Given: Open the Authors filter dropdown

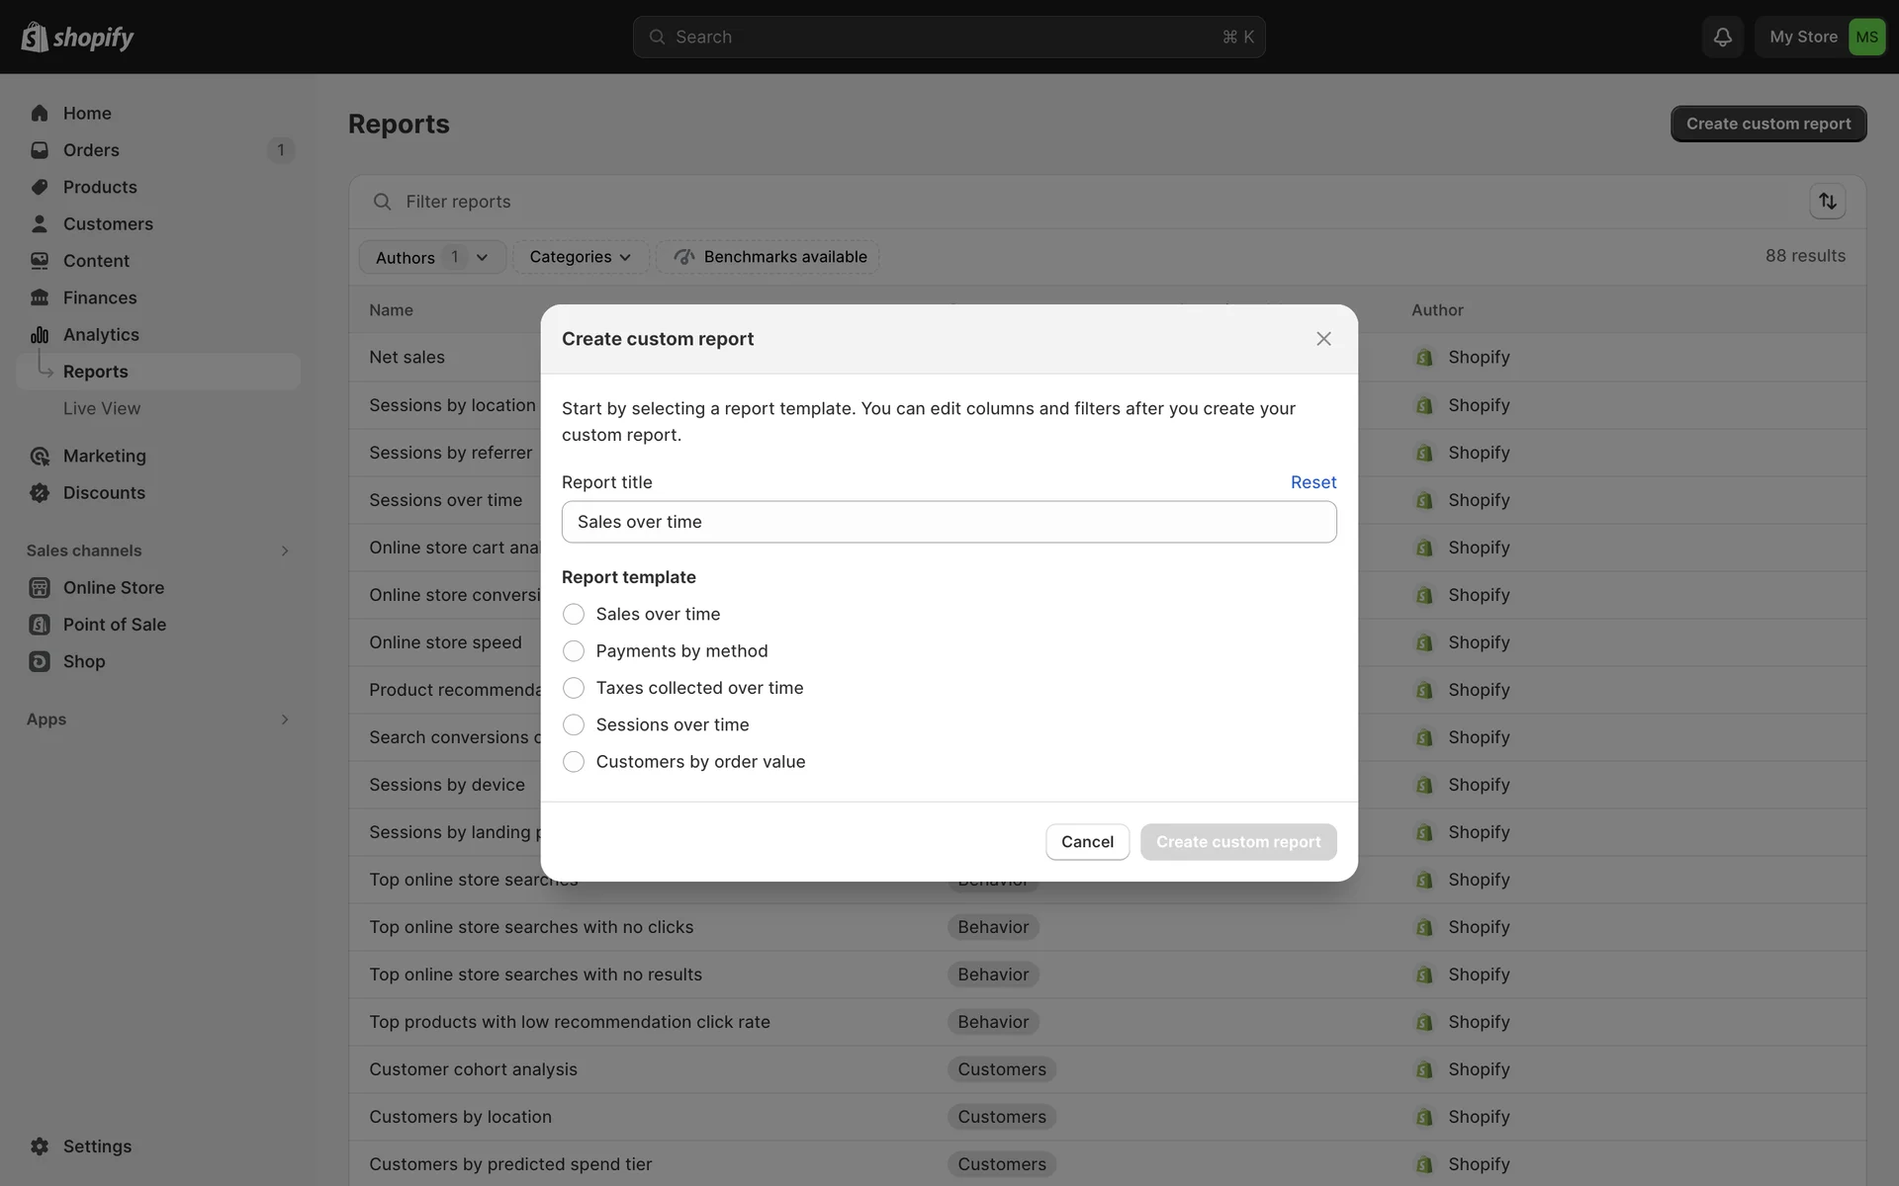Looking at the screenshot, I should pyautogui.click(x=432, y=257).
